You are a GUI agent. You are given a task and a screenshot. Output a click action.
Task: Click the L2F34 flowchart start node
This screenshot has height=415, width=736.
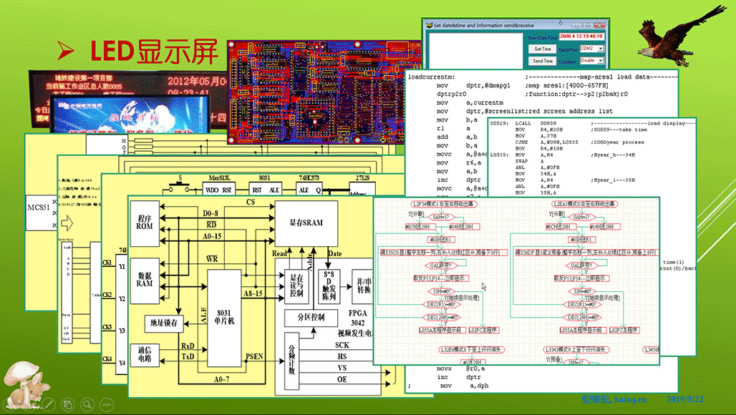point(444,205)
